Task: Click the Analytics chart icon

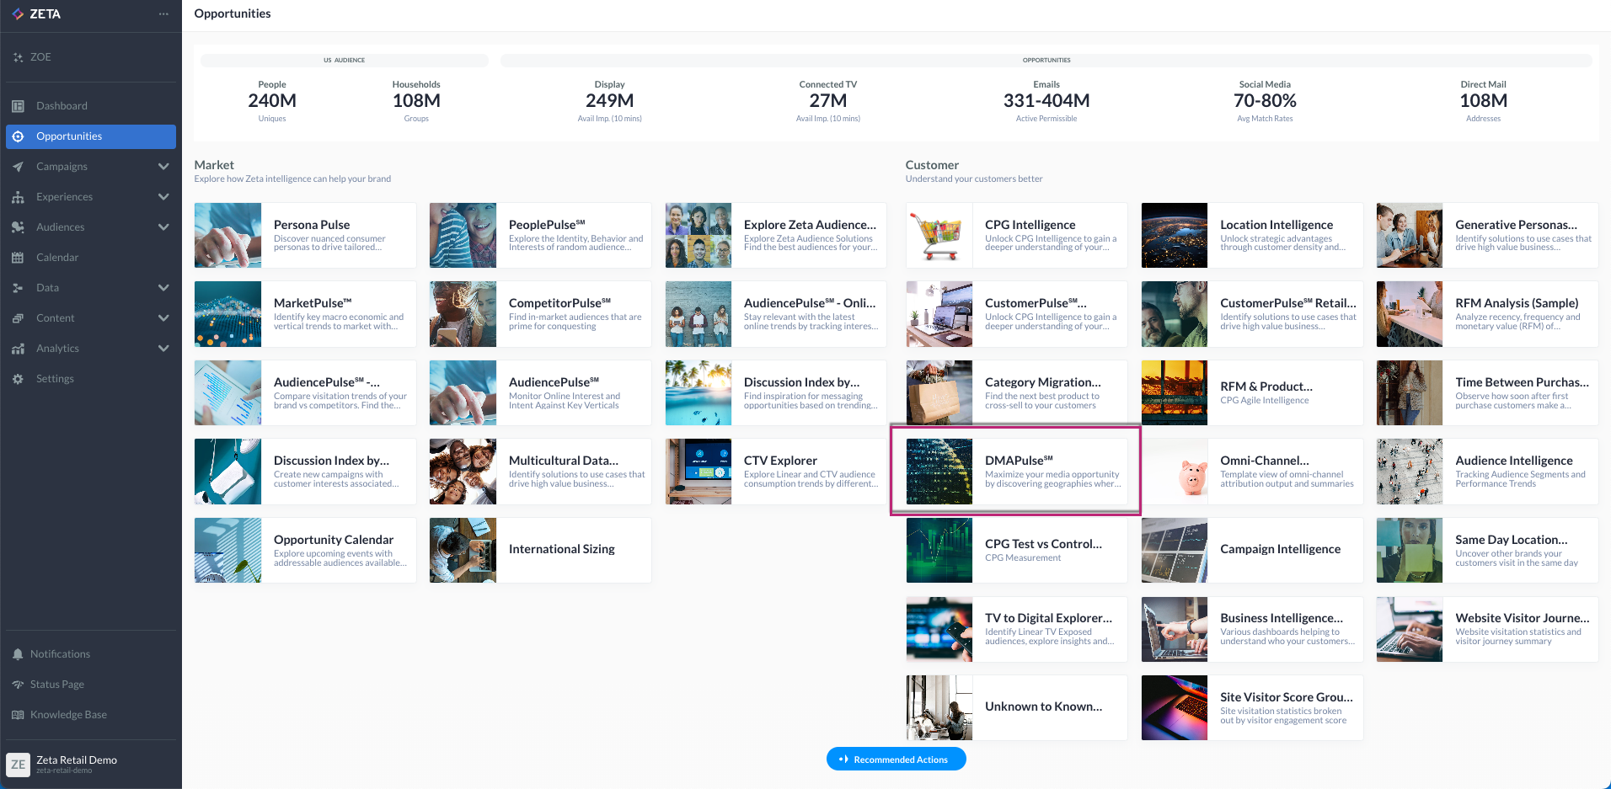Action: (19, 349)
